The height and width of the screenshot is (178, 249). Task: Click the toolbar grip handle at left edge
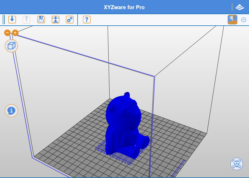pyautogui.click(x=3, y=20)
